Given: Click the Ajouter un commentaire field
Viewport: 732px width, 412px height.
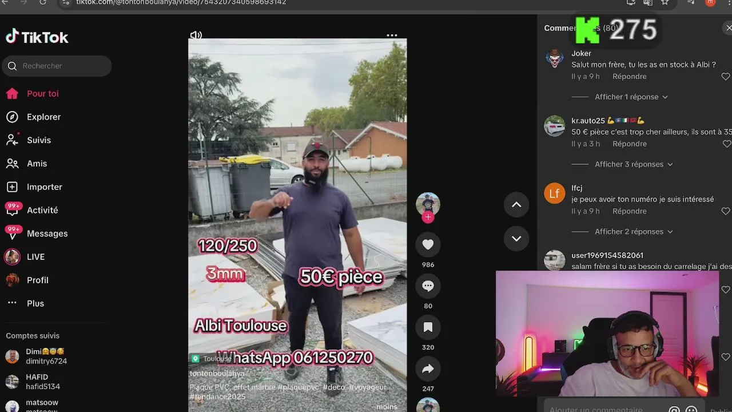Looking at the screenshot, I should [x=596, y=410].
